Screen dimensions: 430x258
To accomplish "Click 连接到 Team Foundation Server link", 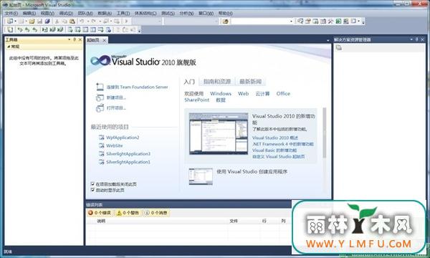I will click(x=137, y=87).
